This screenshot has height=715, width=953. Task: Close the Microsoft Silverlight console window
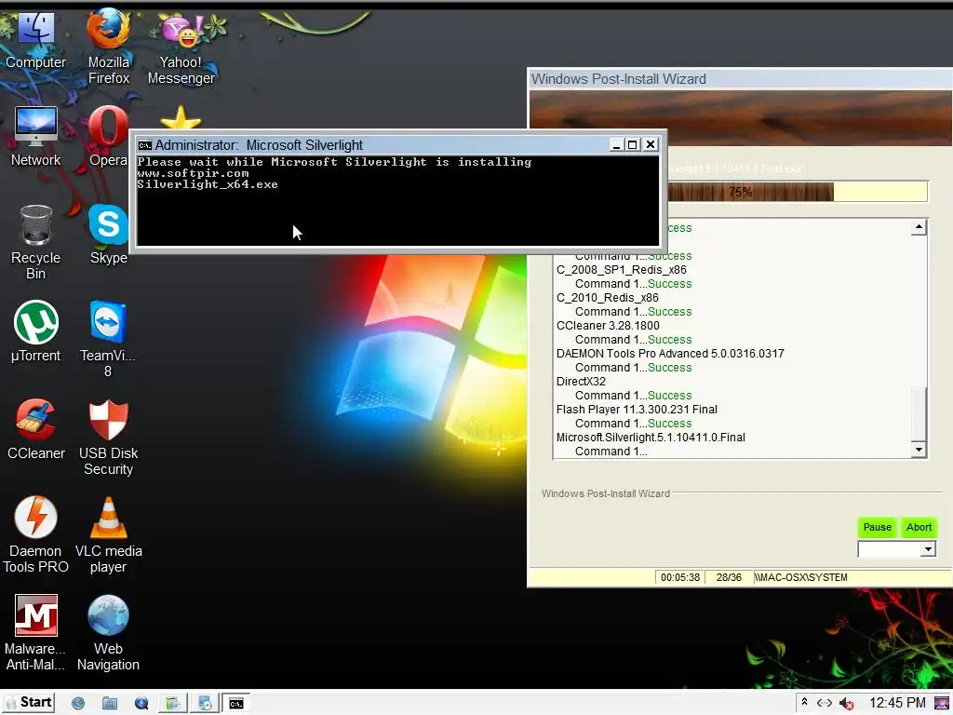(651, 144)
